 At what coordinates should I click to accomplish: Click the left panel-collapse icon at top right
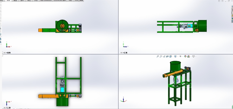(219, 1)
